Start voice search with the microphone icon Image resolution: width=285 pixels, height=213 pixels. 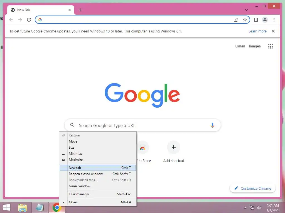click(x=212, y=125)
